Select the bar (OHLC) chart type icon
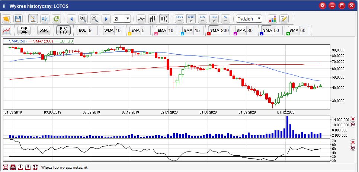 pos(153,19)
